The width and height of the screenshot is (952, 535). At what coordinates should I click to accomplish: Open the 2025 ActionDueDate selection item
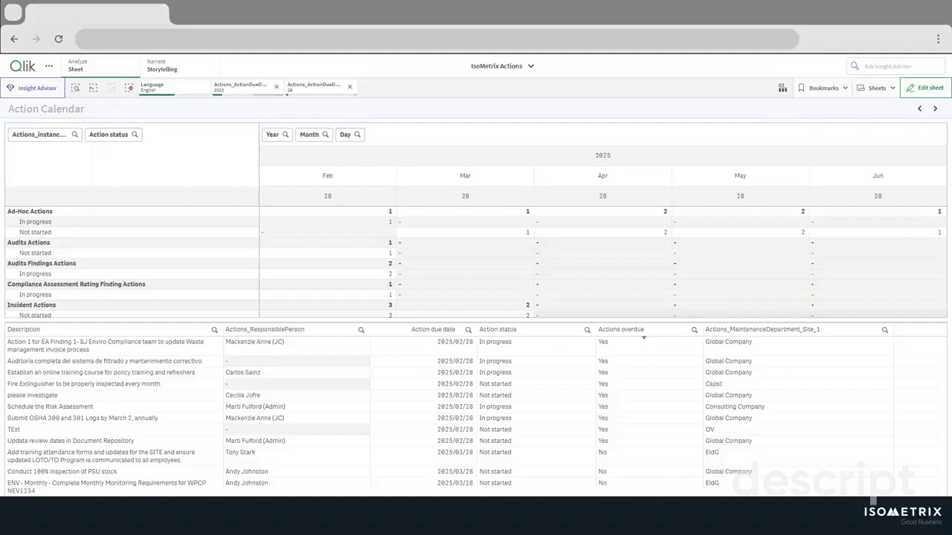(241, 88)
